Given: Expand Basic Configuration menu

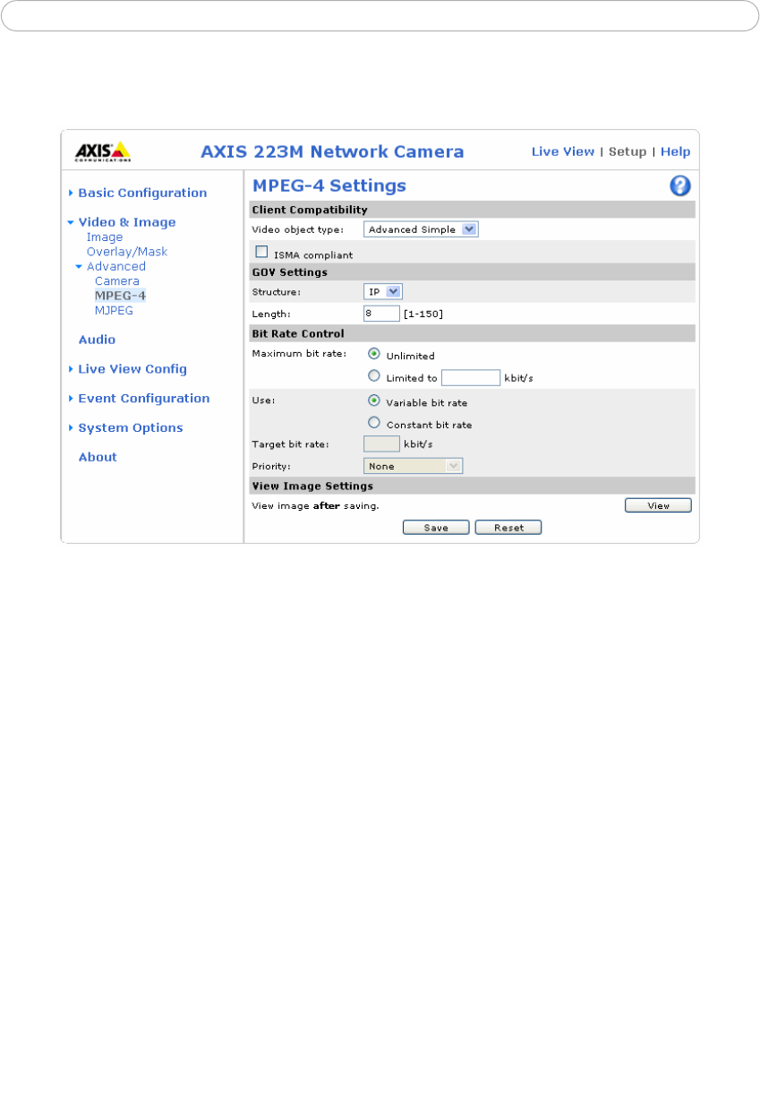Looking at the screenshot, I should [142, 193].
